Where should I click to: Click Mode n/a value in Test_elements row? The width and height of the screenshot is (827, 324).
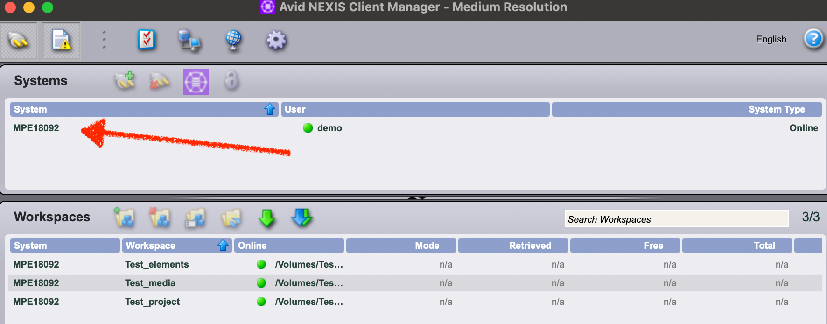coord(446,264)
